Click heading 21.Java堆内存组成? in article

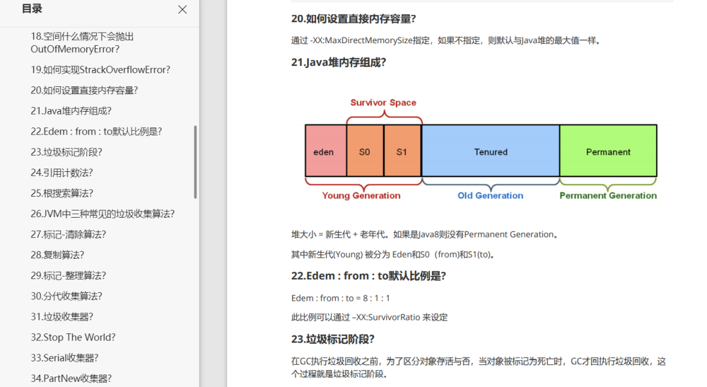click(x=338, y=63)
